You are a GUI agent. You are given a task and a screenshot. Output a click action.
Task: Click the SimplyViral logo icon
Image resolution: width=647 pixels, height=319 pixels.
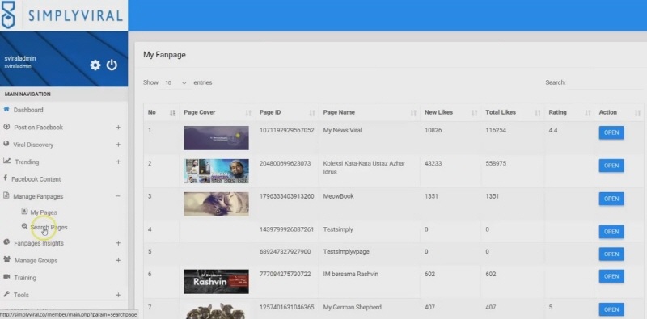[8, 15]
